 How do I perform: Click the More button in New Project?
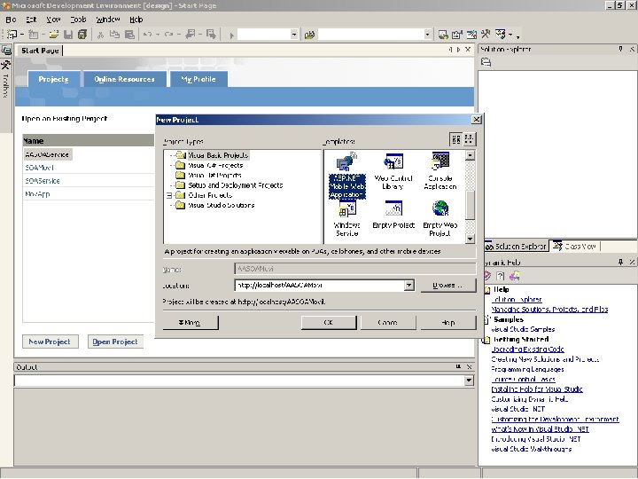(190, 322)
